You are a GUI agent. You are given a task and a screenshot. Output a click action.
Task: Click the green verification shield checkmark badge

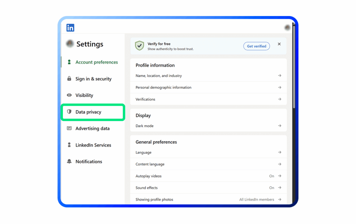[139, 46]
